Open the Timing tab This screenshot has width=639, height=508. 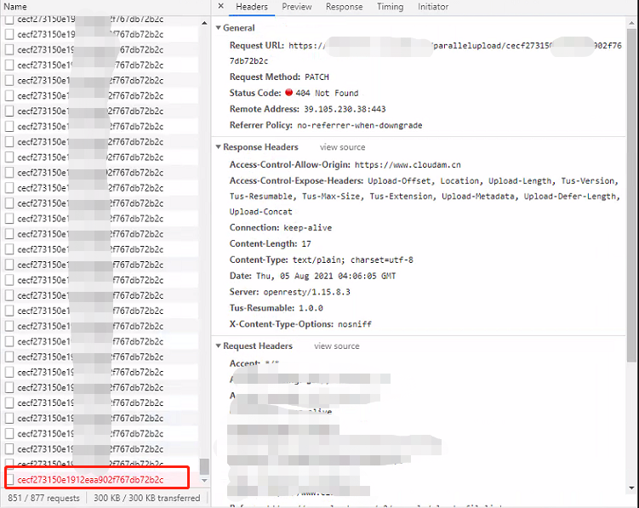click(390, 7)
